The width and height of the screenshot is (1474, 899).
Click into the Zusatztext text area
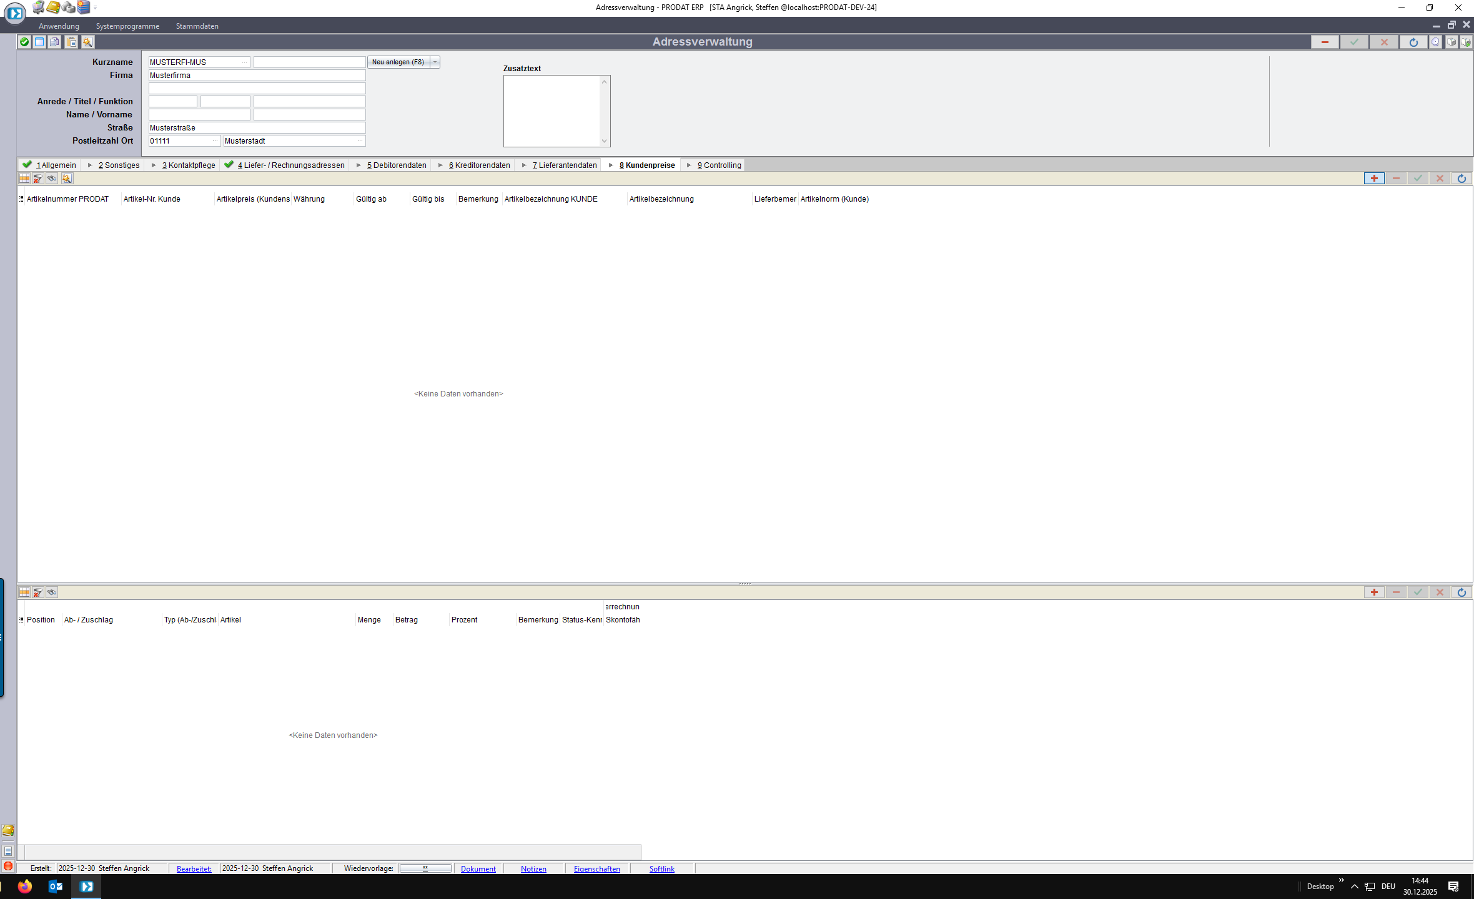point(552,111)
